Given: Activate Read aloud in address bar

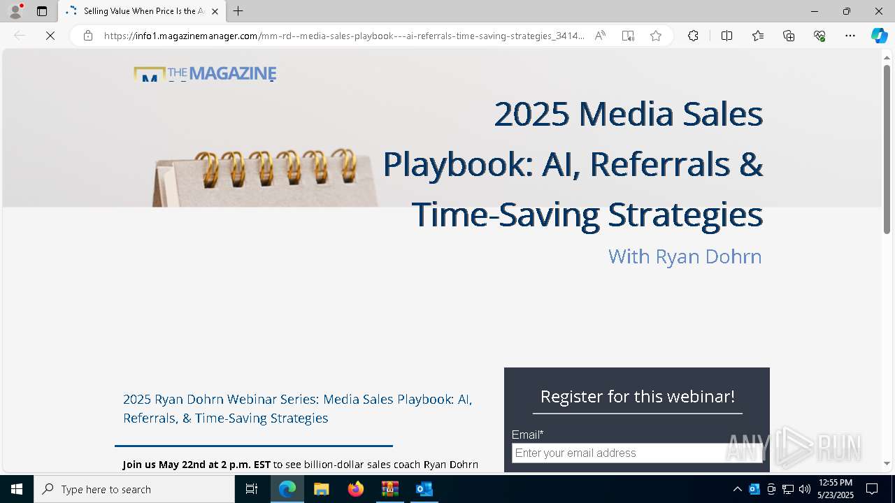Looking at the screenshot, I should (600, 36).
